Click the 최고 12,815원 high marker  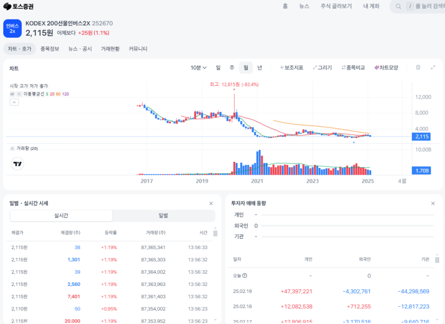[234, 84]
